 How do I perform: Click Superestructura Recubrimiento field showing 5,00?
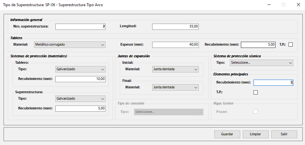(80, 108)
